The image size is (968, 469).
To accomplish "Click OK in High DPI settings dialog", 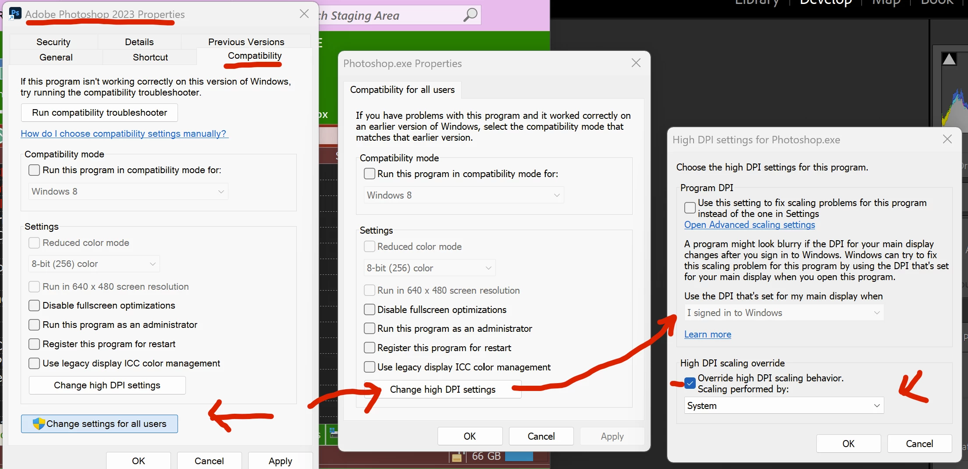I will click(849, 444).
